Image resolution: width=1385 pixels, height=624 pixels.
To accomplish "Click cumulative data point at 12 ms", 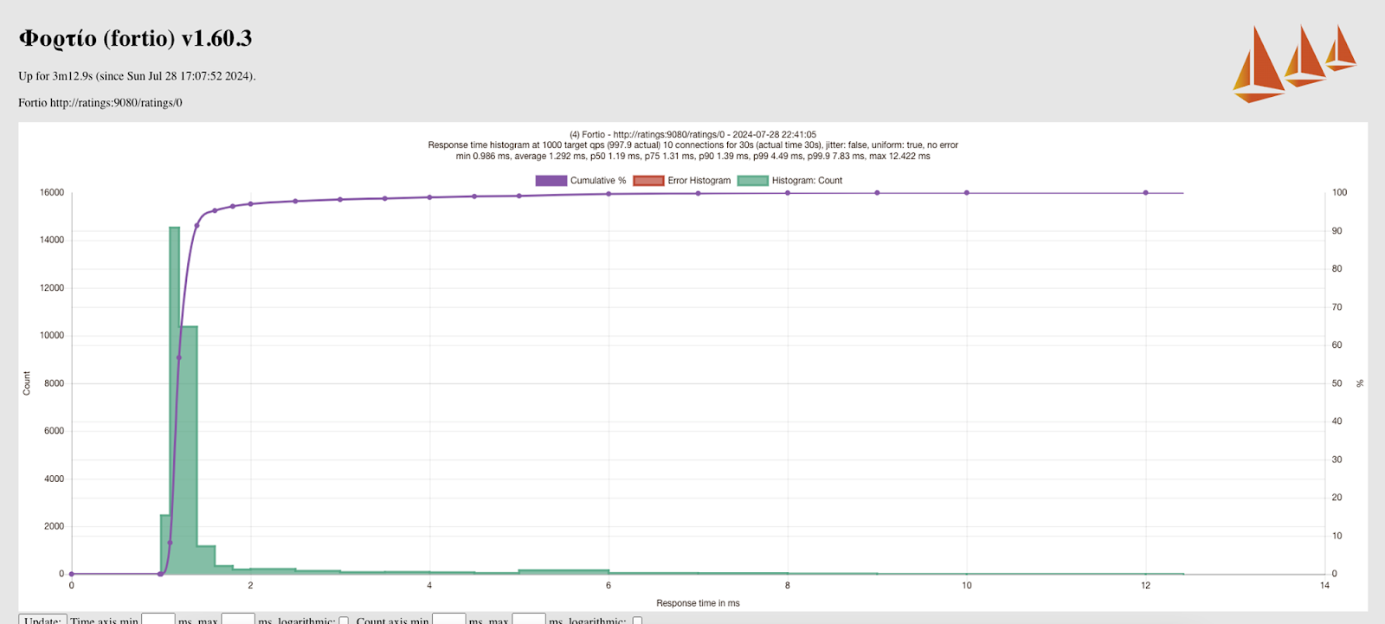I will (x=1145, y=193).
